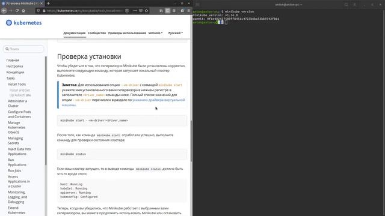Open Run Jobs sidebar entry
The image size is (385, 216).
click(14, 170)
